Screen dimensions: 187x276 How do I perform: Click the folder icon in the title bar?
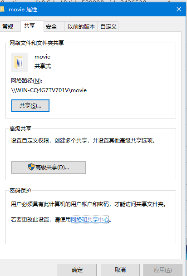tap(2, 9)
